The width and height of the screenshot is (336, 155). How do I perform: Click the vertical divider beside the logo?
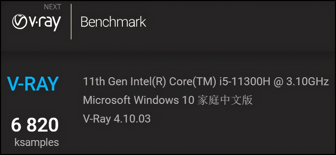point(71,22)
